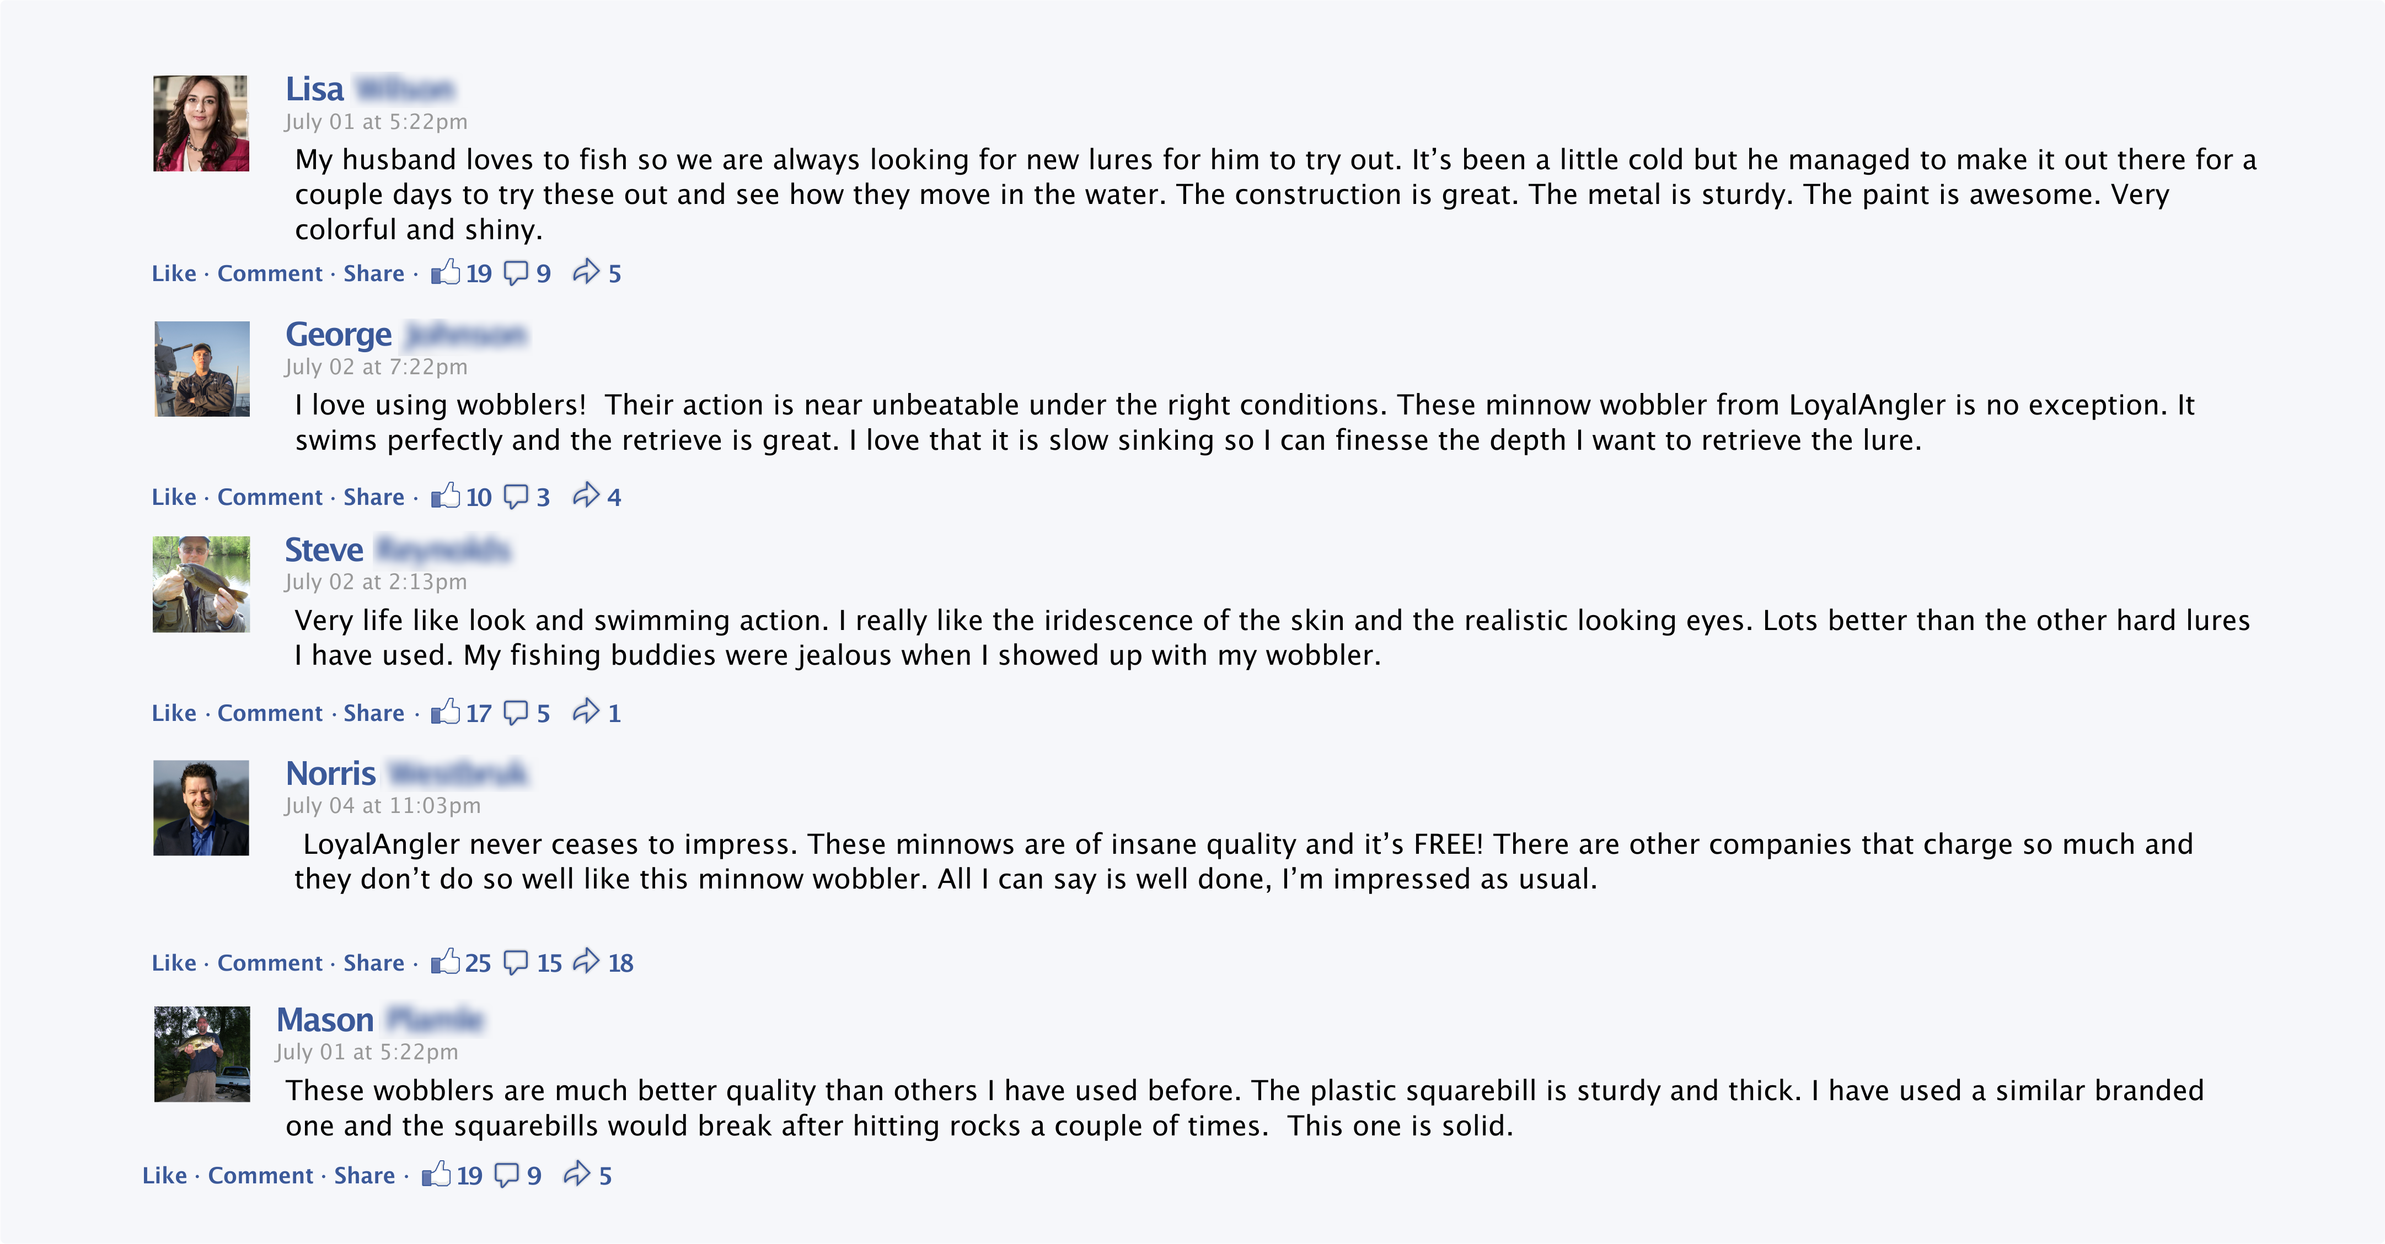The height and width of the screenshot is (1244, 2385).
Task: Click the speech bubble icon on Mason's comment
Action: (x=506, y=1175)
